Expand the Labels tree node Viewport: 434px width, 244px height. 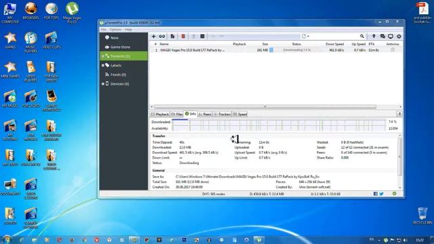tap(102, 65)
